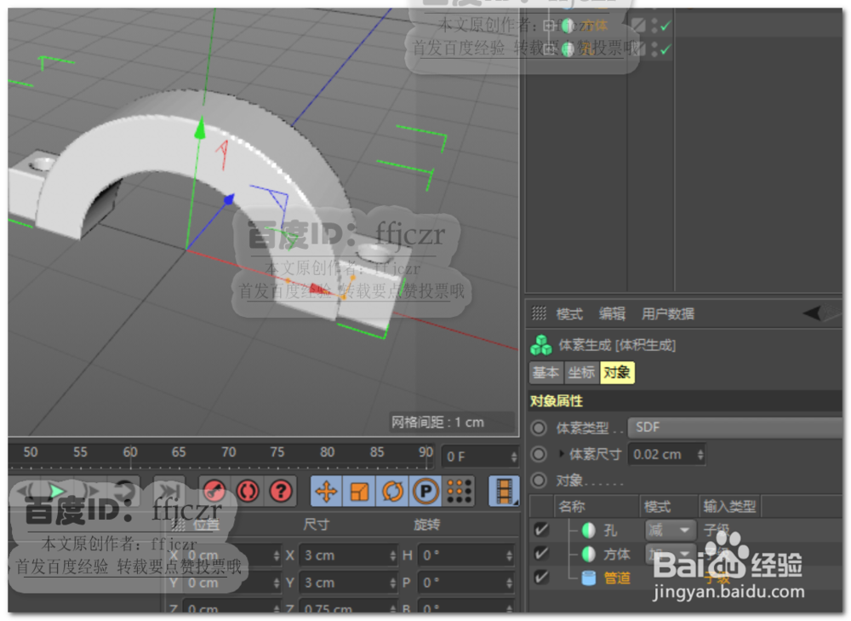Open the 编辑 menu in attribute manager
851x621 pixels.
(x=612, y=313)
